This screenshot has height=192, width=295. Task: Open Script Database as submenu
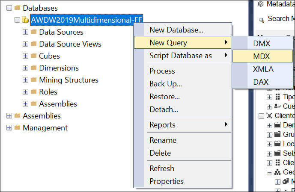click(180, 56)
